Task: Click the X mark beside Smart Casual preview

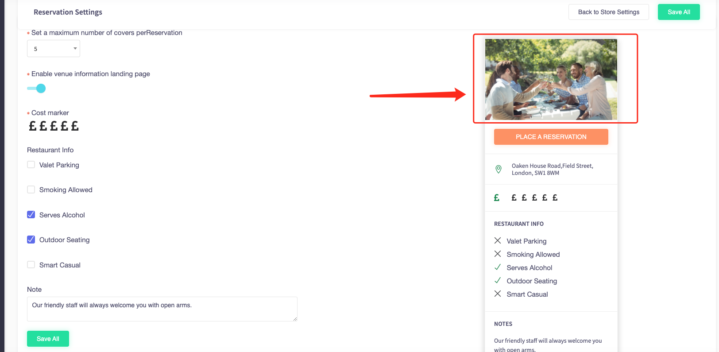Action: pos(498,294)
